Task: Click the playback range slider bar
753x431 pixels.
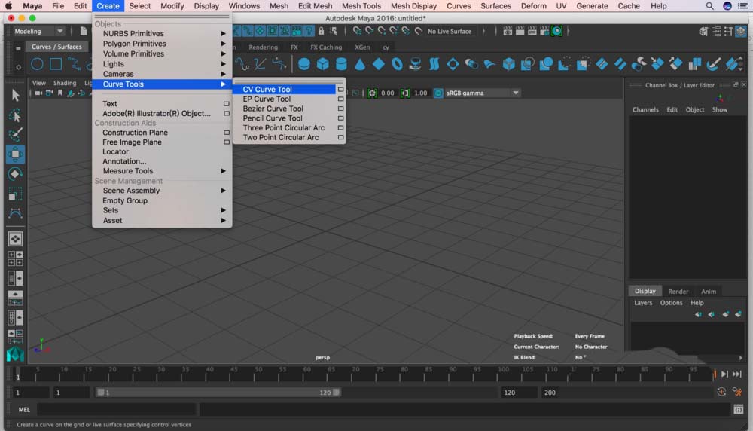Action: [218, 393]
